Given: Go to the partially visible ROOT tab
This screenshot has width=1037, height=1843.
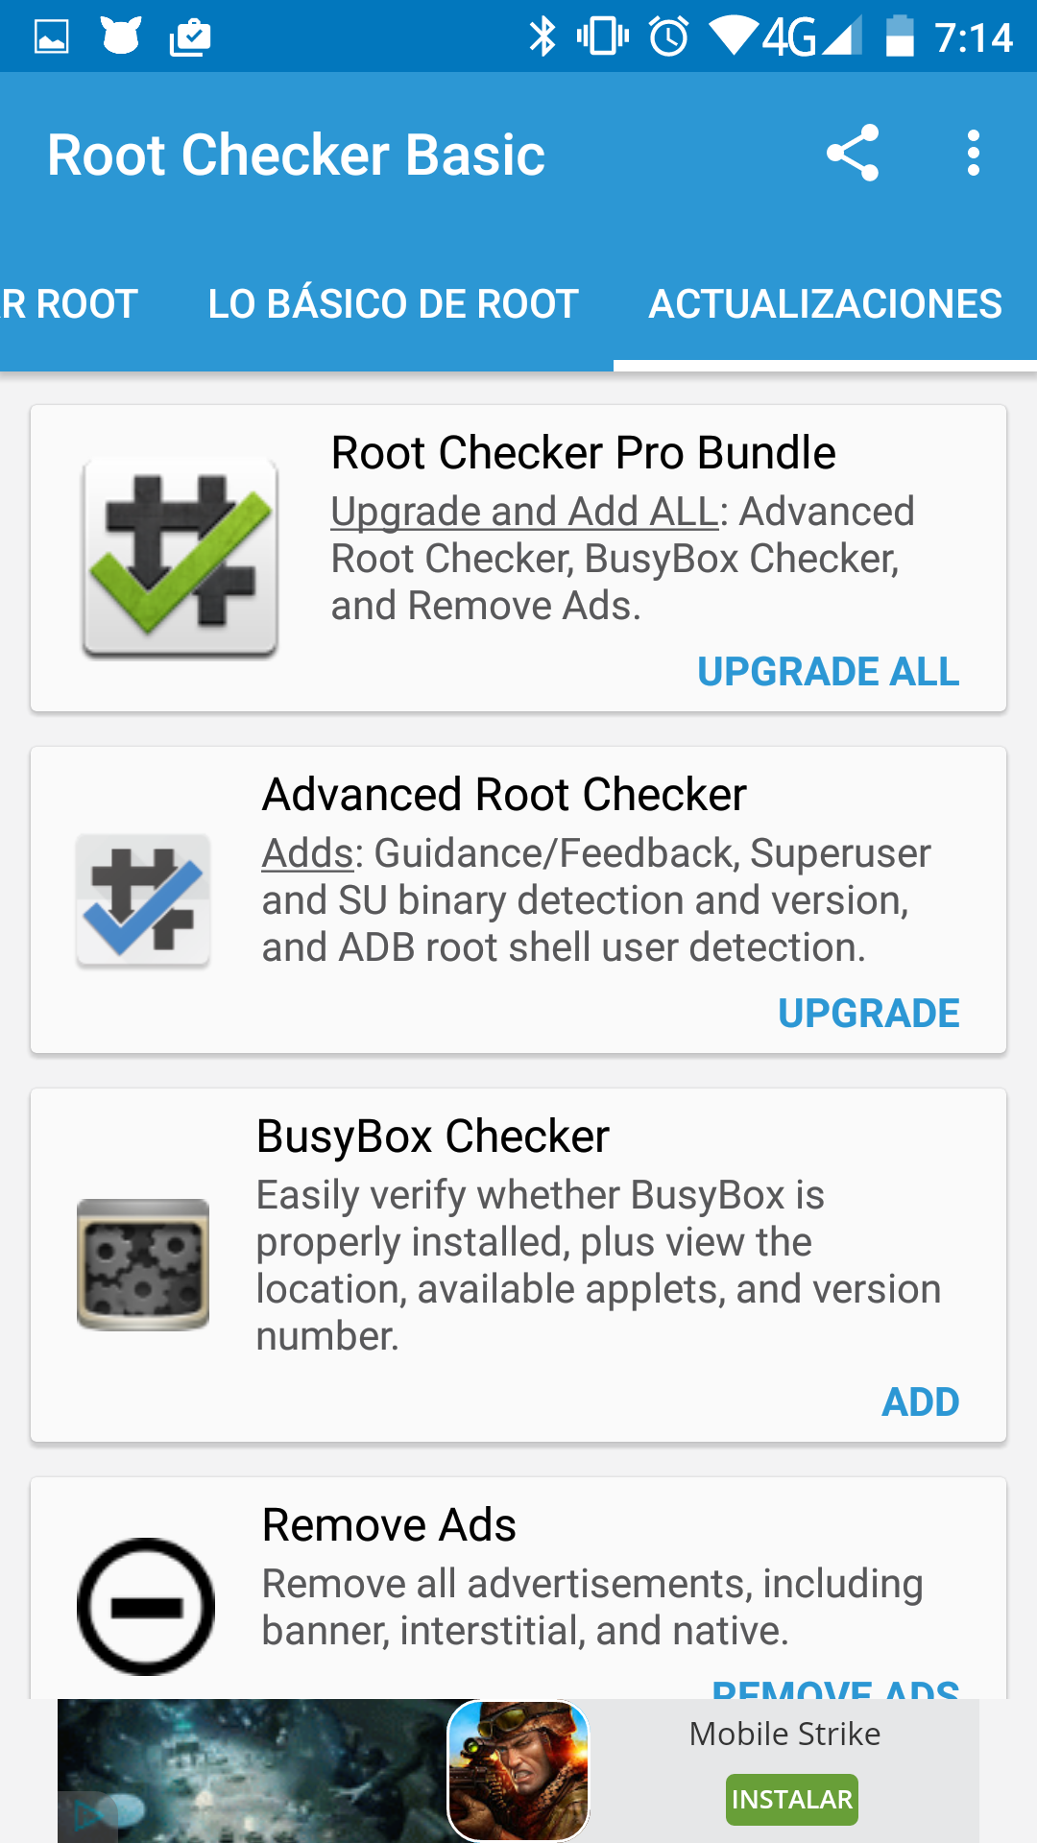Looking at the screenshot, I should 69,304.
